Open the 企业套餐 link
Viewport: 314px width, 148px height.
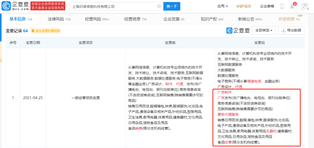point(267,6)
